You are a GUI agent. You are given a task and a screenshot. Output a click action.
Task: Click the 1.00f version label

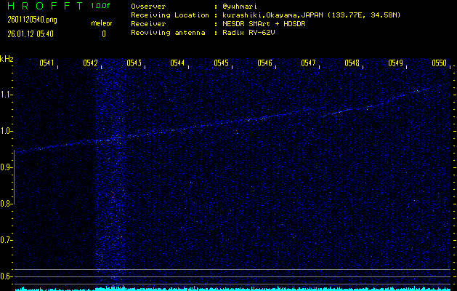pyautogui.click(x=101, y=6)
